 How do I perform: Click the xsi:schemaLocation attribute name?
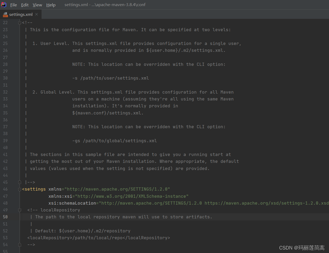tap(72, 203)
